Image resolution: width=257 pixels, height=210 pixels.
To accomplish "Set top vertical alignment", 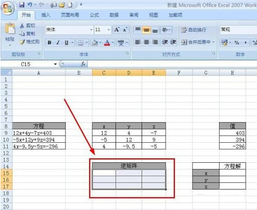I will [x=138, y=30].
